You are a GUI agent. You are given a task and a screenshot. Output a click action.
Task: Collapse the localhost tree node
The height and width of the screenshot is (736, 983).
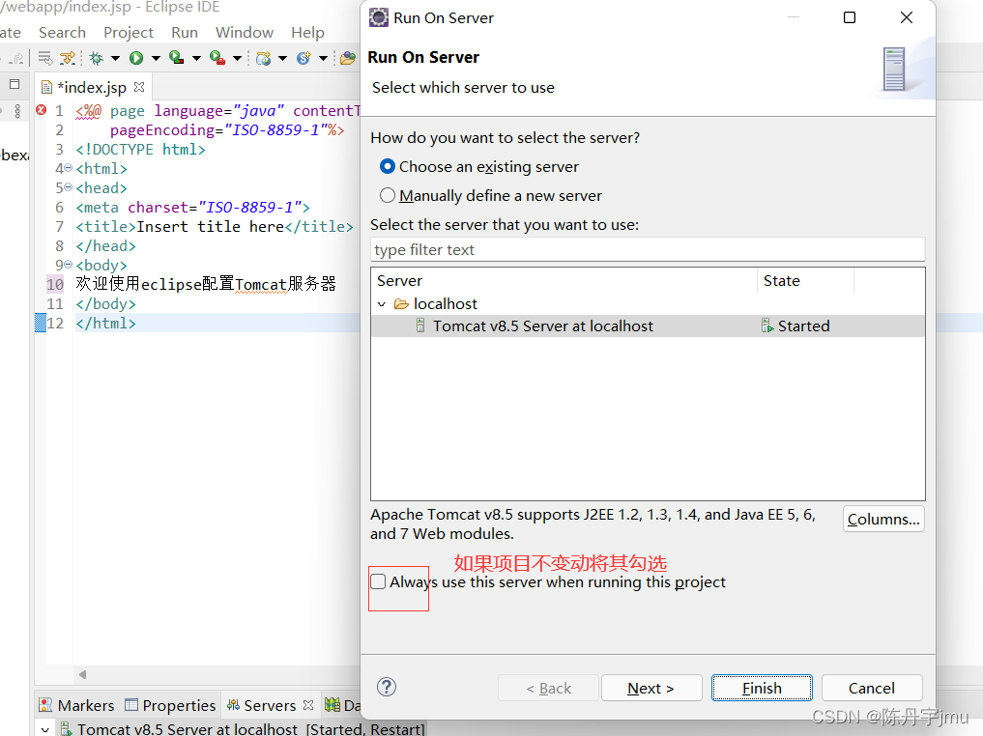click(x=382, y=304)
